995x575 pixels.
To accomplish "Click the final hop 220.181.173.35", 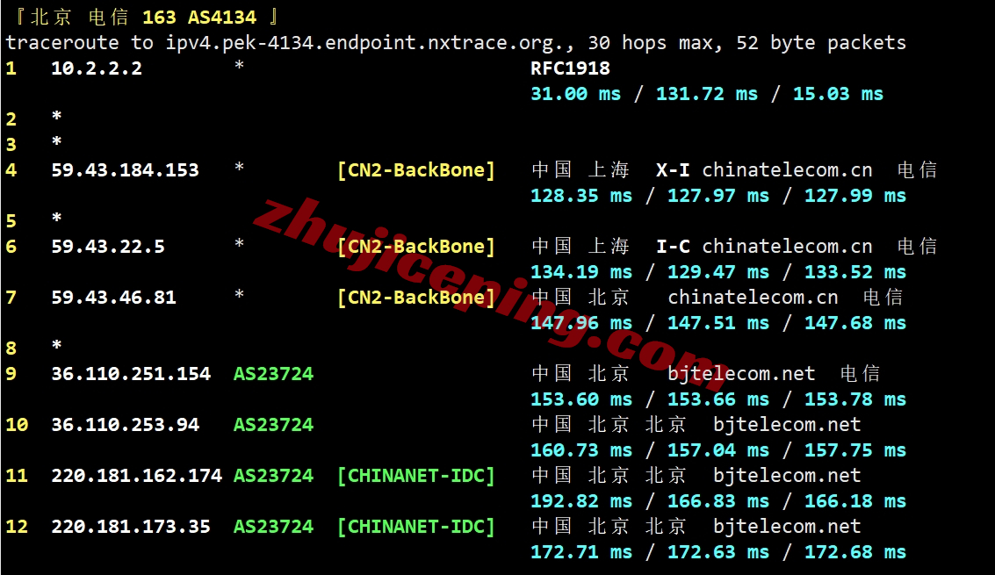I will (x=131, y=526).
